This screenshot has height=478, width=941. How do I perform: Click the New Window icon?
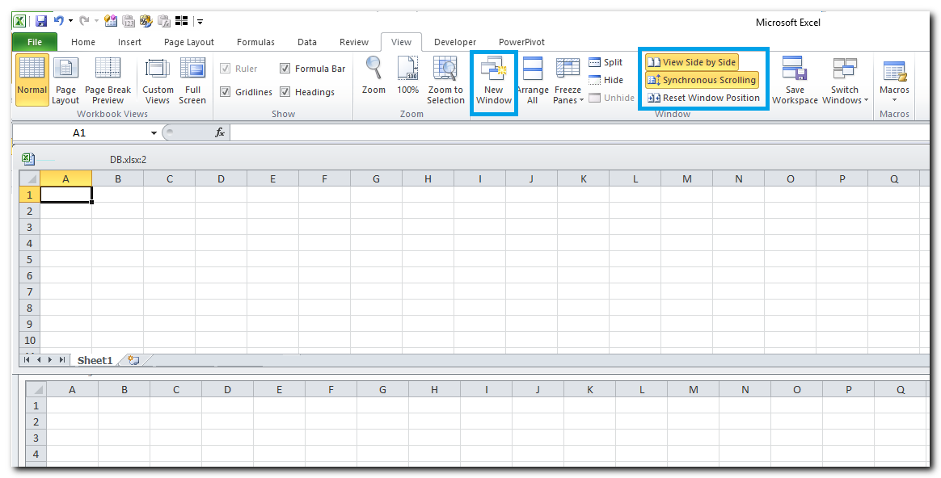click(493, 71)
